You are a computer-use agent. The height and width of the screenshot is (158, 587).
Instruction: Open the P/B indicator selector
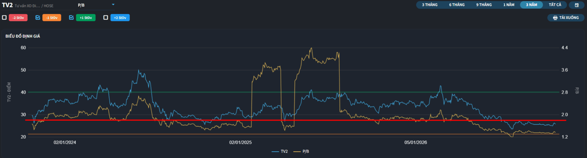[96, 5]
